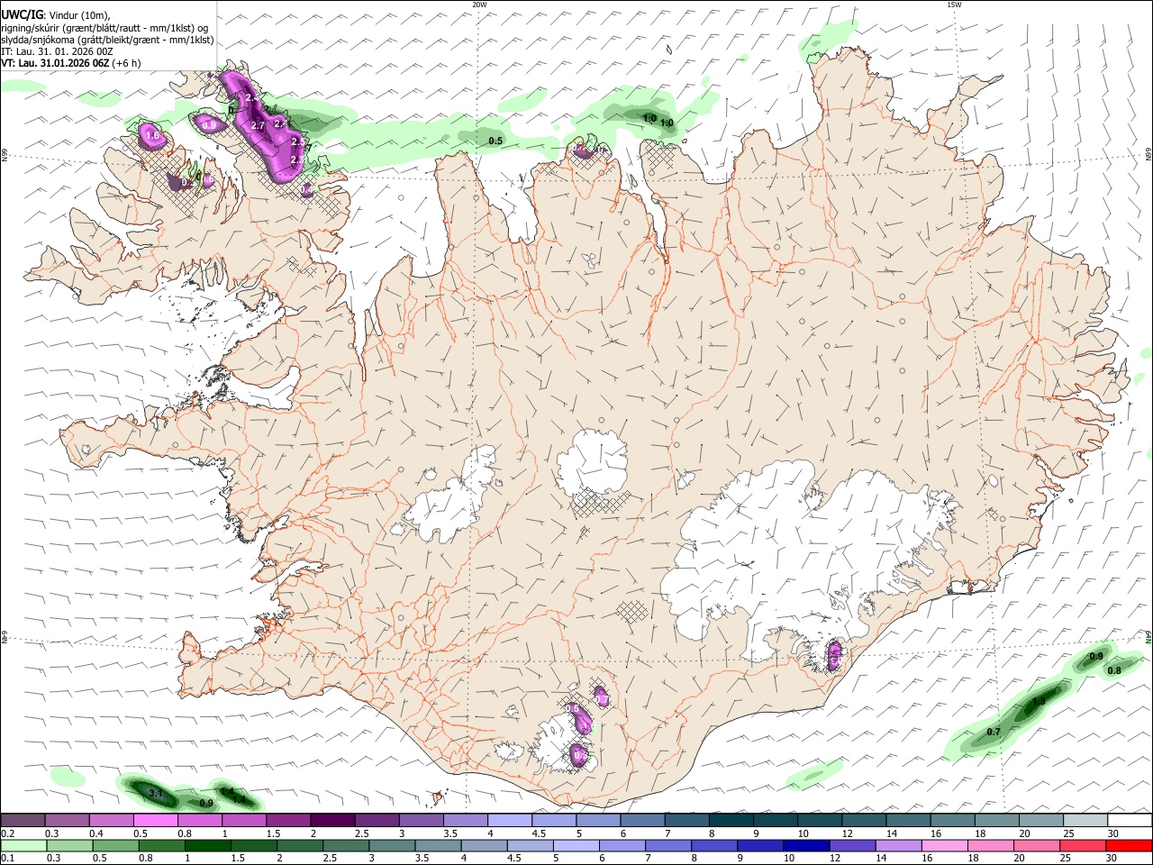Click the '18' number label in upper legend row

[x=981, y=833]
